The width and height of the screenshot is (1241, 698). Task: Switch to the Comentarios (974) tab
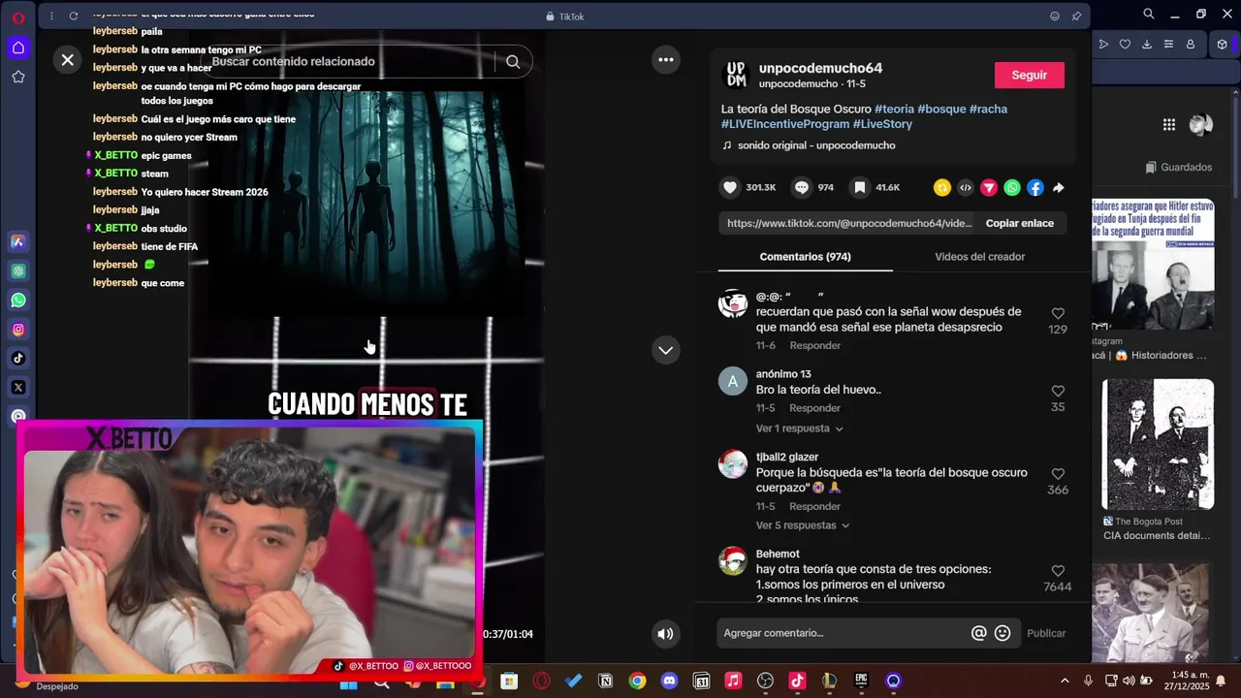[x=805, y=257]
